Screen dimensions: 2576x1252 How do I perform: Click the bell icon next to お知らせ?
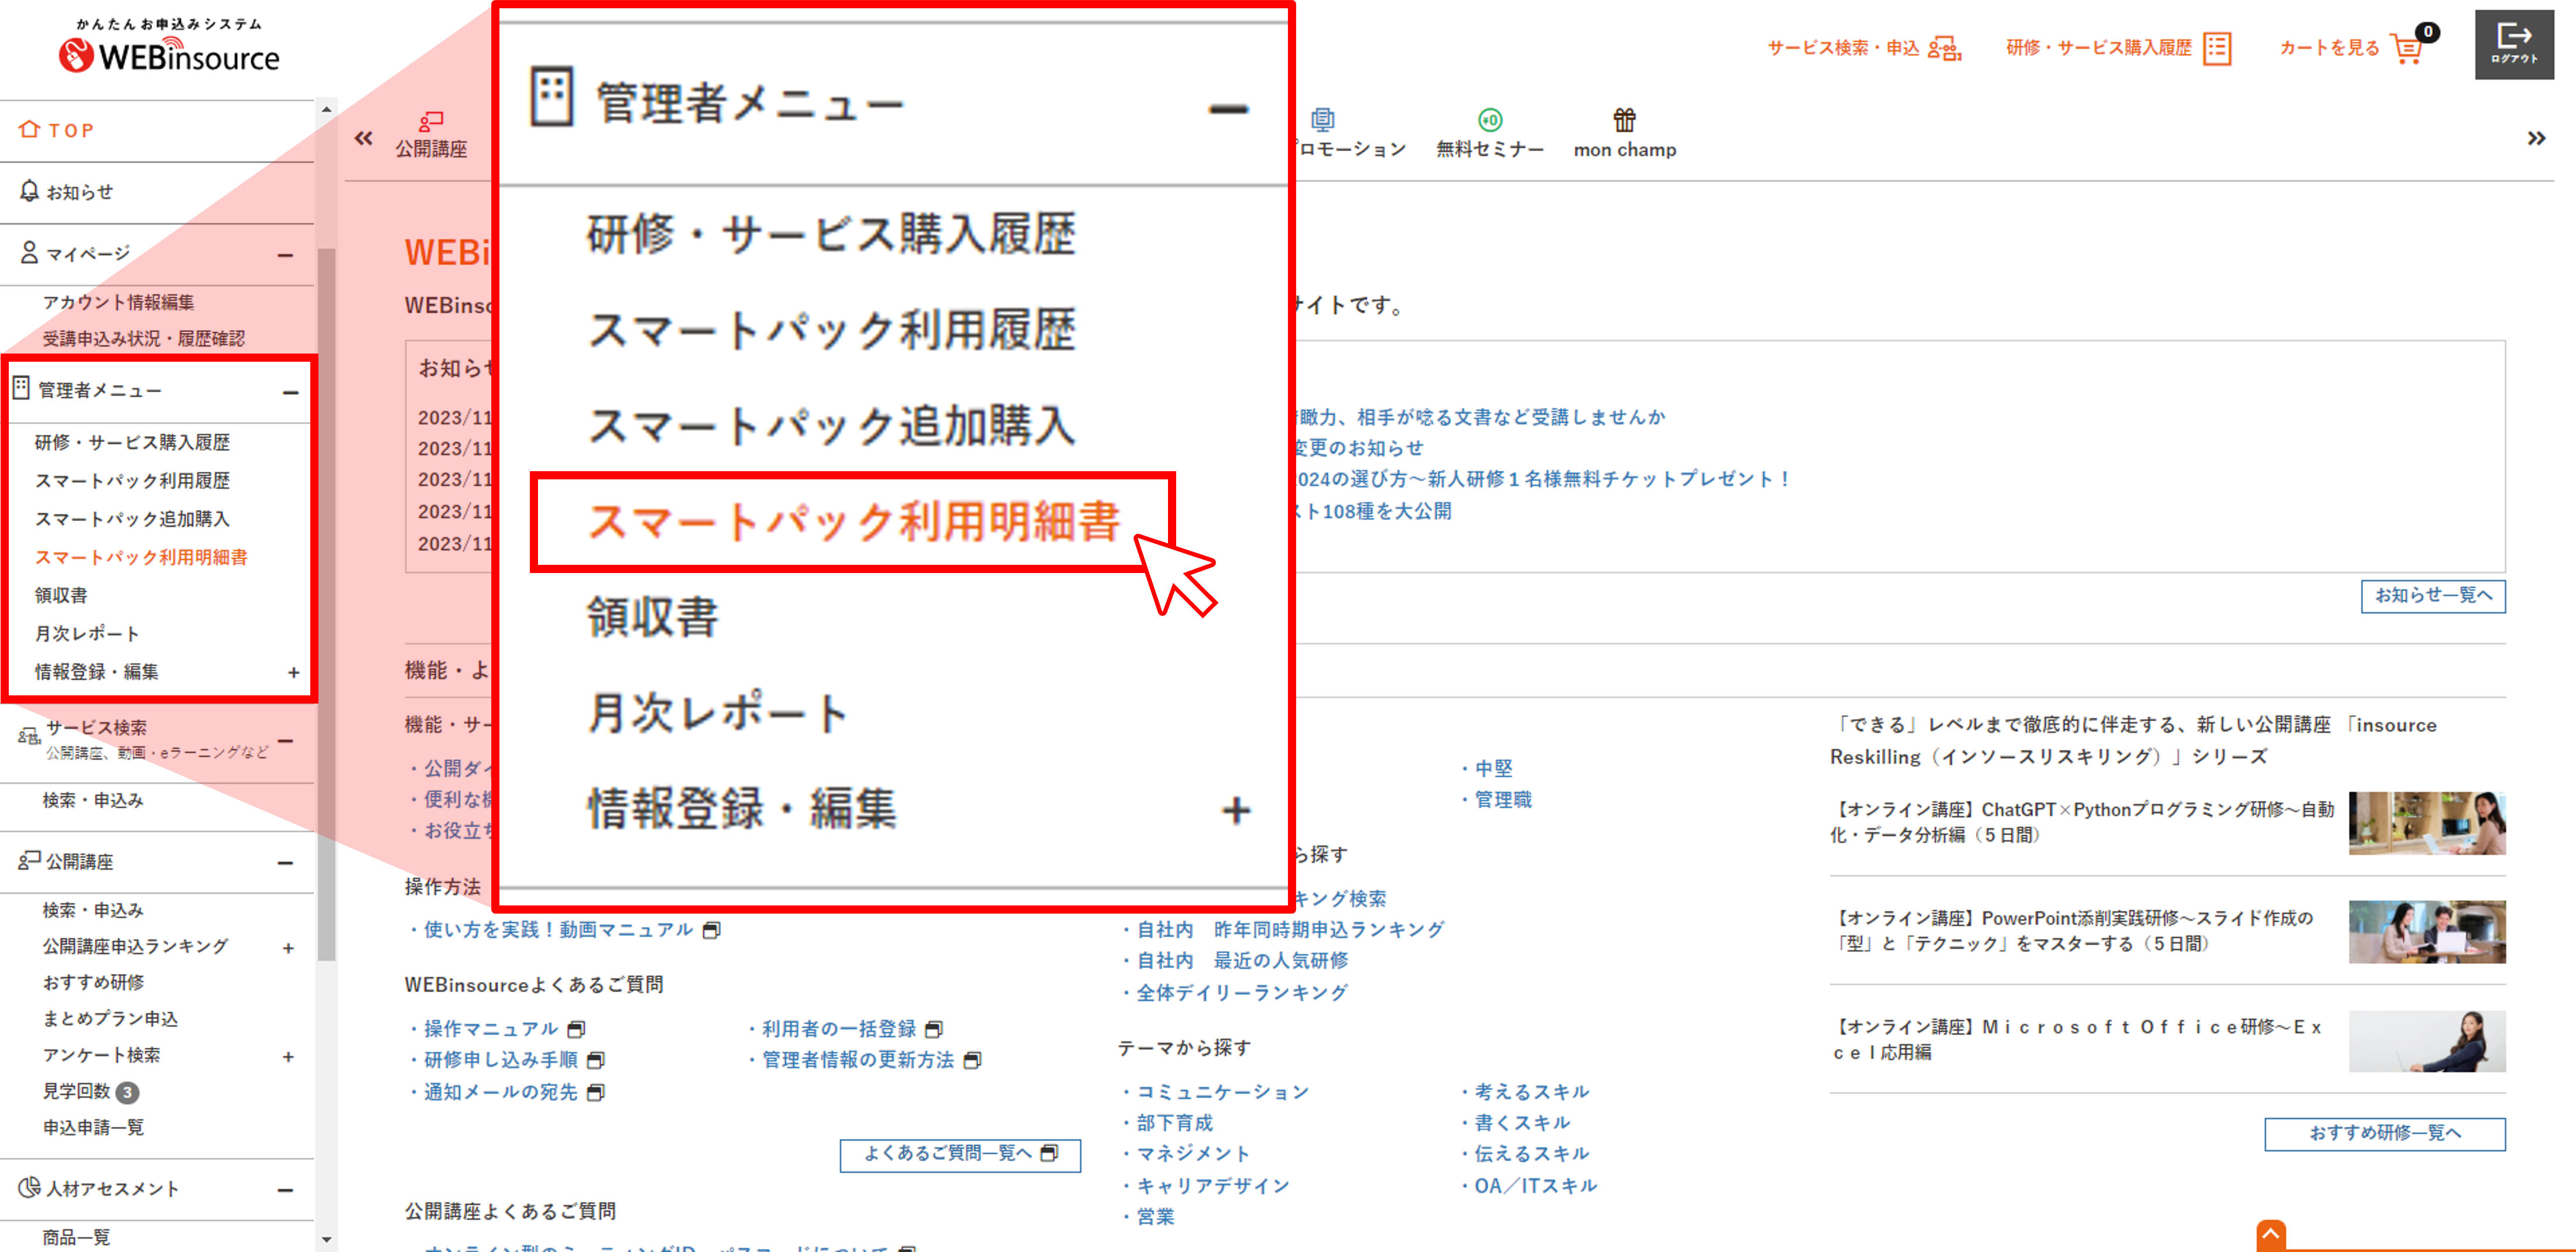point(29,191)
